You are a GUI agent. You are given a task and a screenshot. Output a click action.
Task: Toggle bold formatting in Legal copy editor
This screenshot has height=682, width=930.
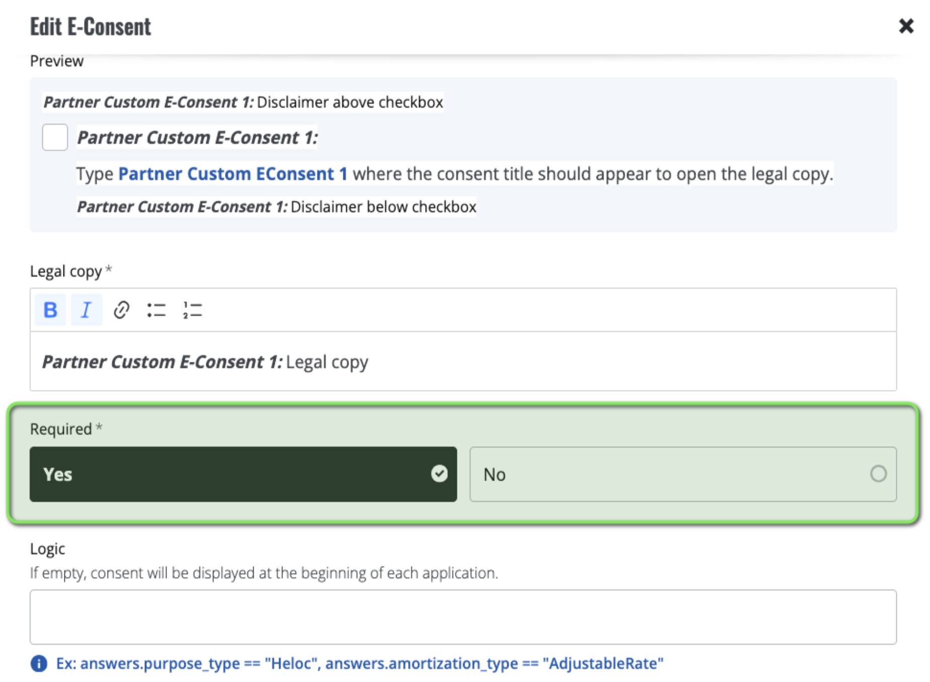(50, 310)
